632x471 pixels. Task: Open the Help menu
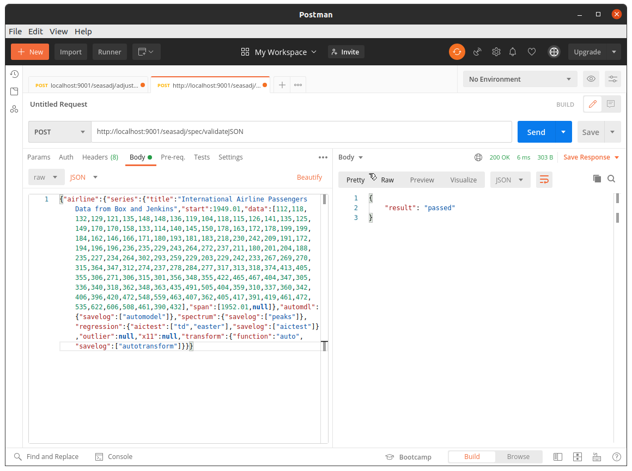[83, 32]
